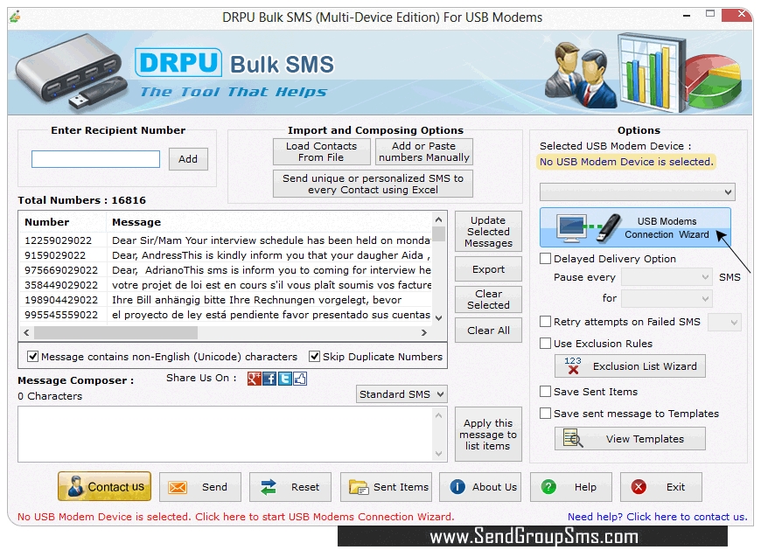Select the row with number 198904429022
This screenshot has width=761, height=550.
click(226, 300)
